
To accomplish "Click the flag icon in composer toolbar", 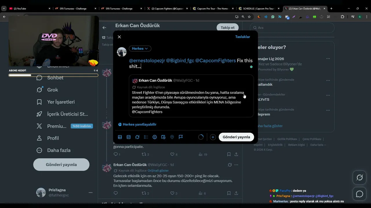I will 181,137.
